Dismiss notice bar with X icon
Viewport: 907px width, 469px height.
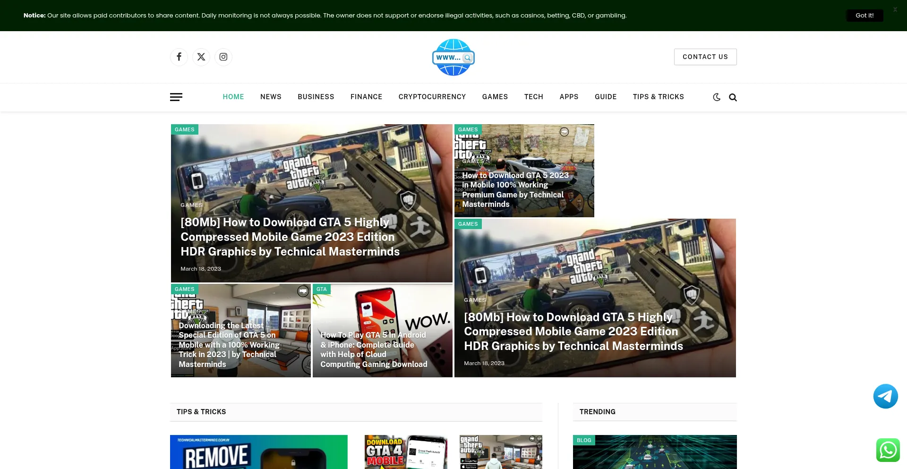[895, 9]
